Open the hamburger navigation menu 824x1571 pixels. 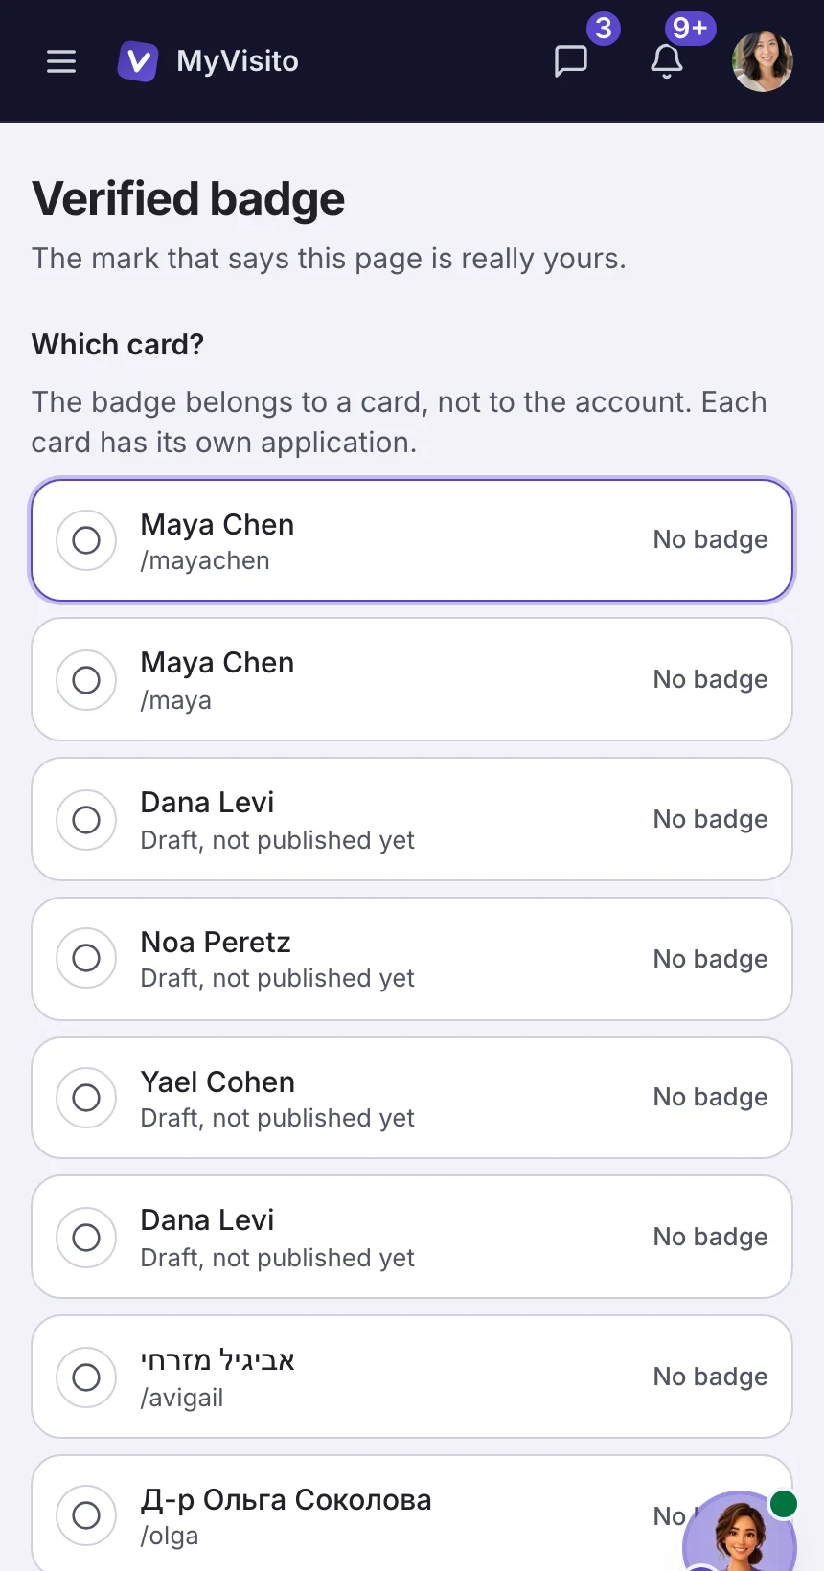click(61, 61)
